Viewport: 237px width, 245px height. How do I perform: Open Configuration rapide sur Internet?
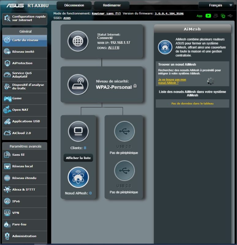tap(25, 19)
